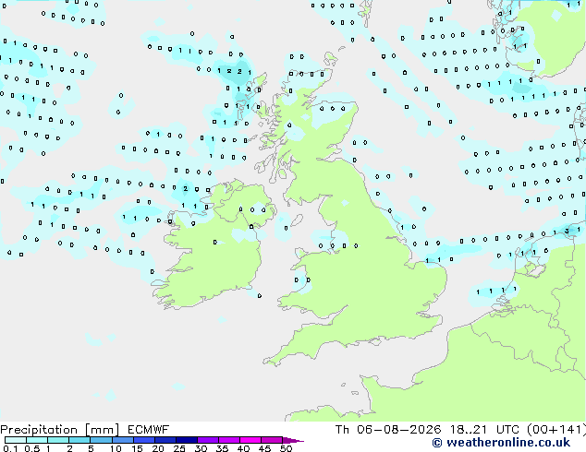Click the '45' legend scale label
The width and height of the screenshot is (586, 452).
coord(264,448)
